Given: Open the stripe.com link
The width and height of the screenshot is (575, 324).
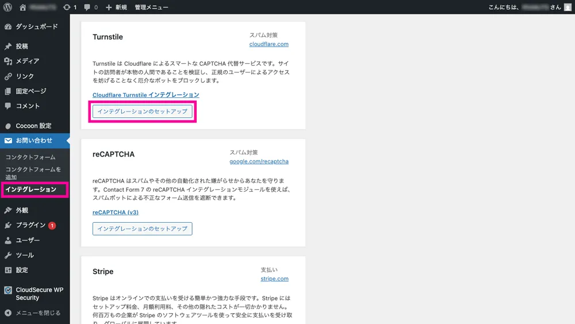Looking at the screenshot, I should [x=275, y=279].
